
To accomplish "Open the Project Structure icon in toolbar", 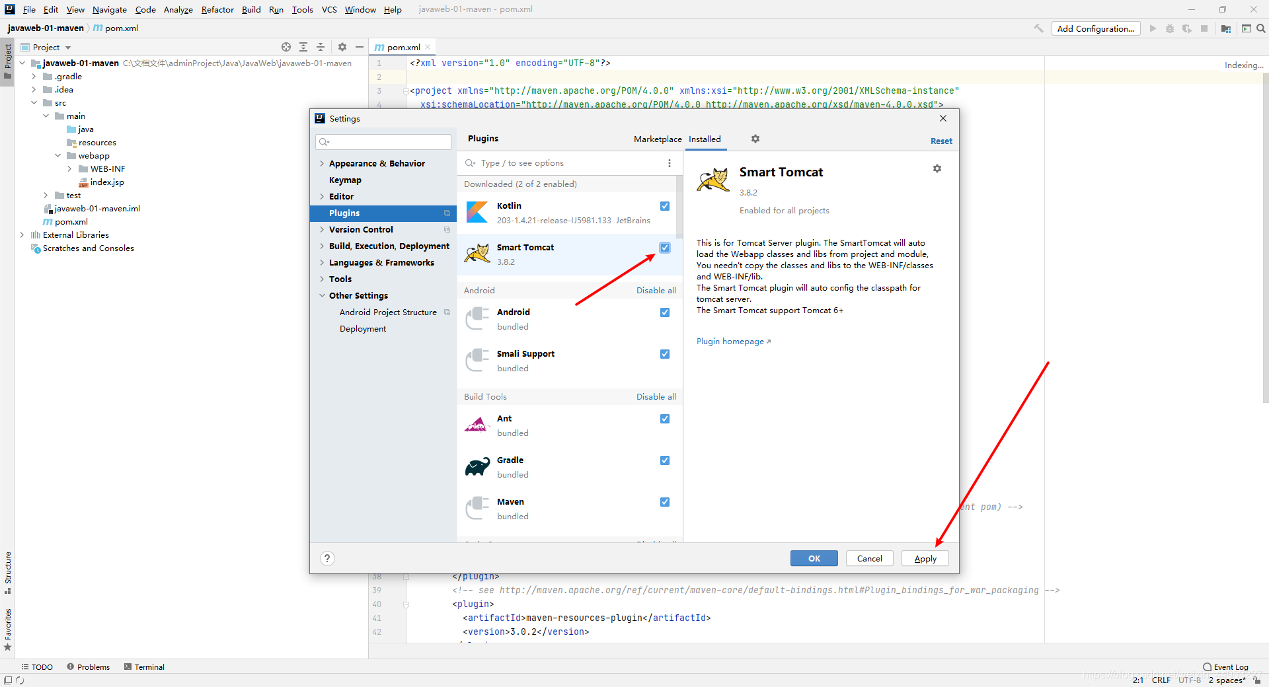I will point(1226,28).
